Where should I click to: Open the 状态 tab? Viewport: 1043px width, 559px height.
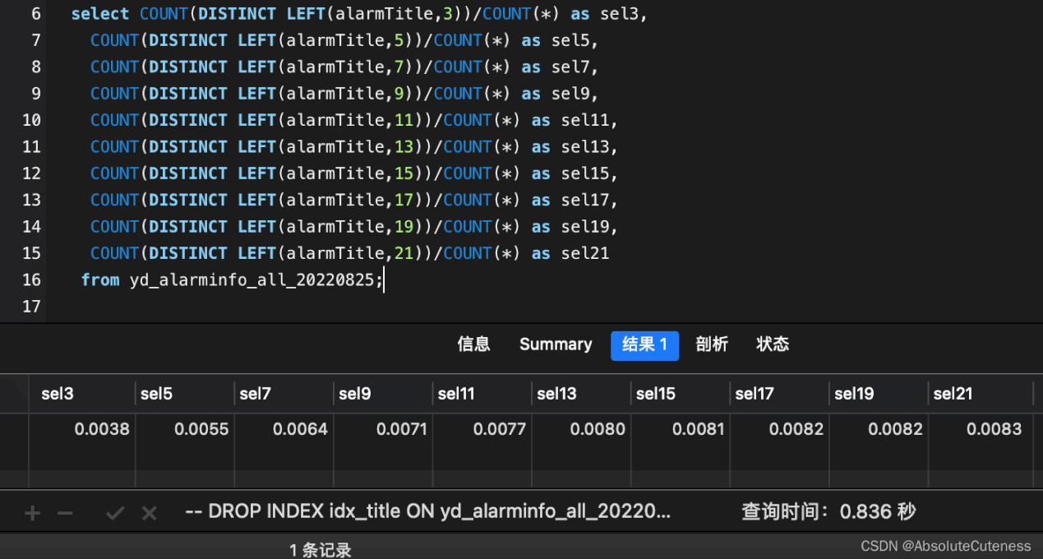pyautogui.click(x=773, y=344)
